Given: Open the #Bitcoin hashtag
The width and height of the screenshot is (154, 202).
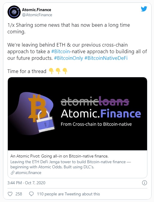Looking at the screenshot, I should click(x=60, y=51).
